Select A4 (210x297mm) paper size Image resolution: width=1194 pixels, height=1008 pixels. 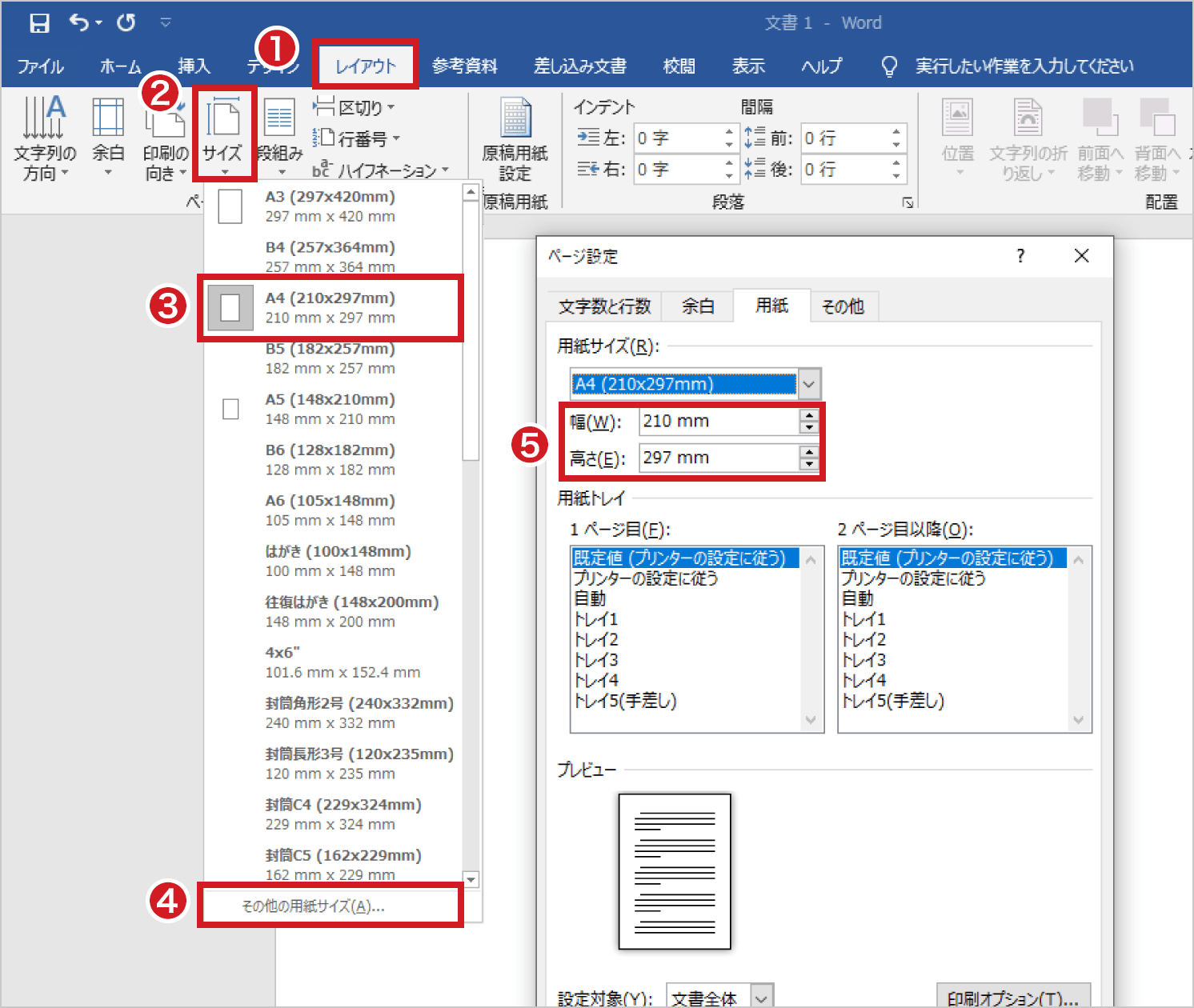(x=330, y=307)
